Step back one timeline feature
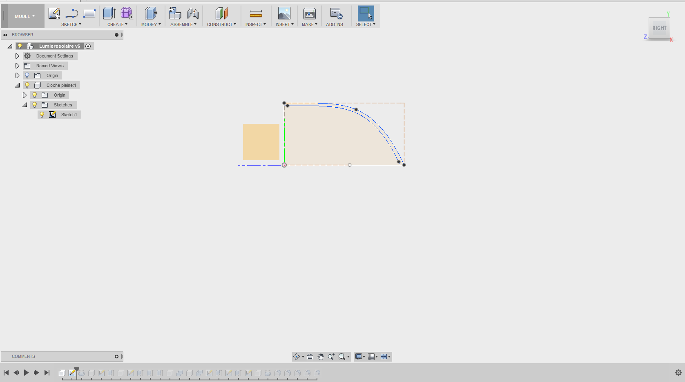 pyautogui.click(x=16, y=373)
